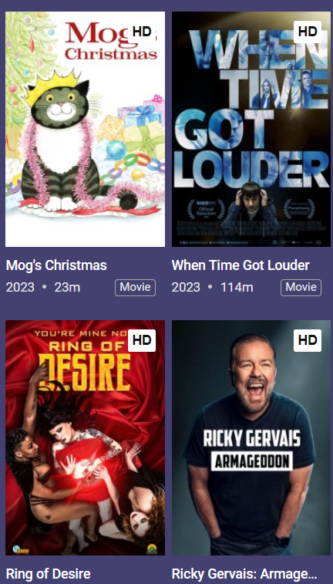Click the 2023 year under When Time Got Louder
333x584 pixels.
(x=185, y=288)
